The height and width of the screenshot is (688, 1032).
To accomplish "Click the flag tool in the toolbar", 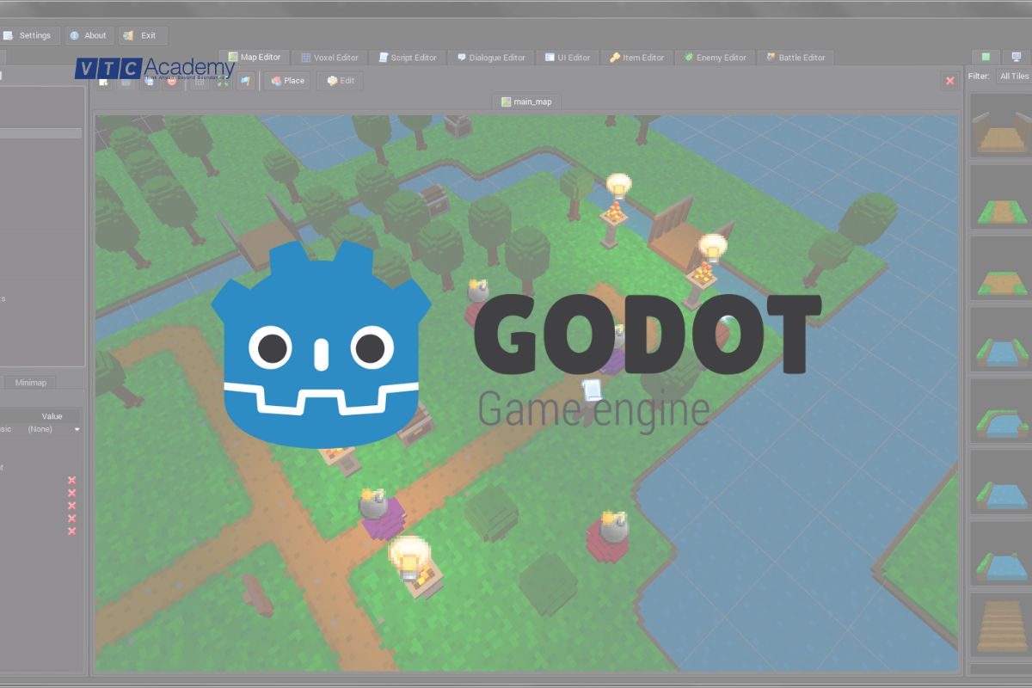I will pyautogui.click(x=246, y=80).
